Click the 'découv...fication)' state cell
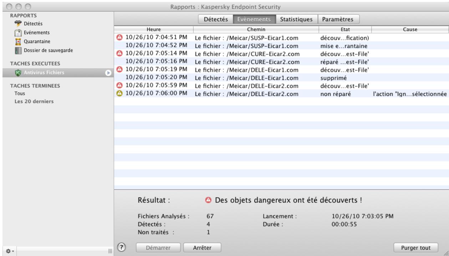The image size is (449, 256). tap(344, 37)
